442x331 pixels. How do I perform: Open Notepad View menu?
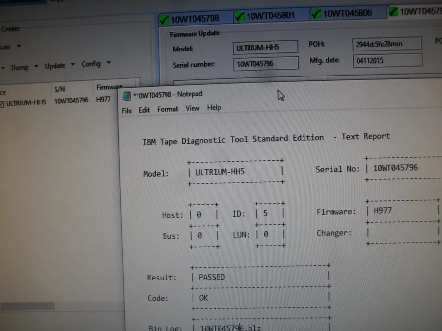click(192, 108)
